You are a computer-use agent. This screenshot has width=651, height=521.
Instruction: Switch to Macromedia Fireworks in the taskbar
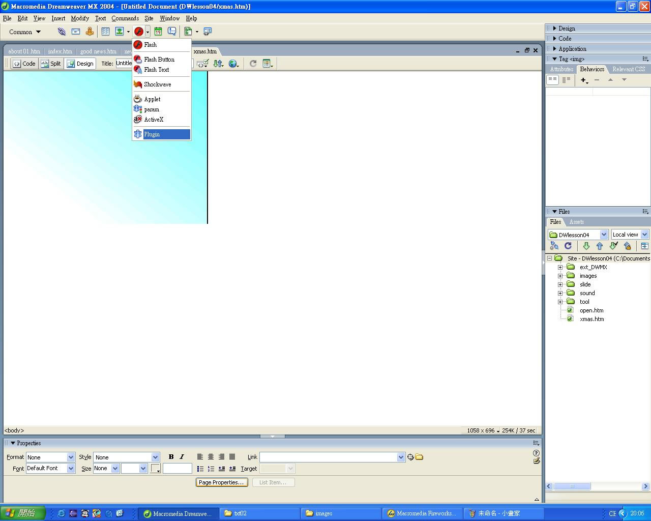click(x=422, y=513)
